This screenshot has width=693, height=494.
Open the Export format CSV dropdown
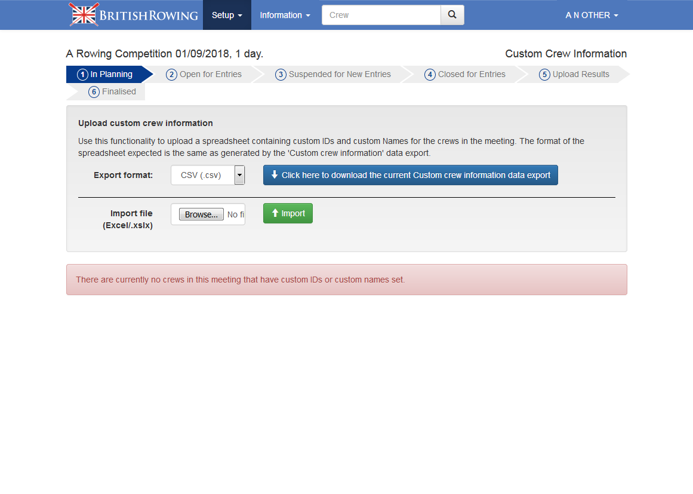[208, 175]
